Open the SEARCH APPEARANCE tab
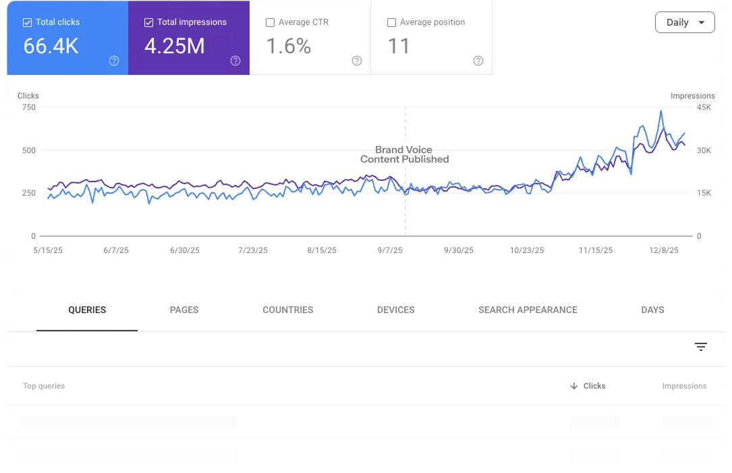Screen dimensions: 732x473 click(528, 310)
